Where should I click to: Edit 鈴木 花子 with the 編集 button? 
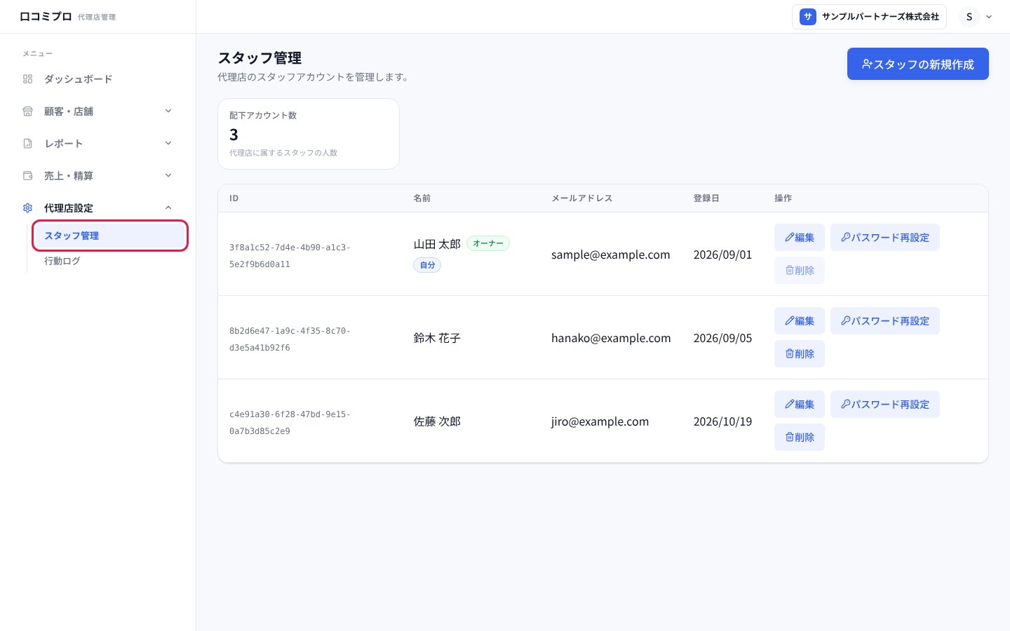coord(800,321)
